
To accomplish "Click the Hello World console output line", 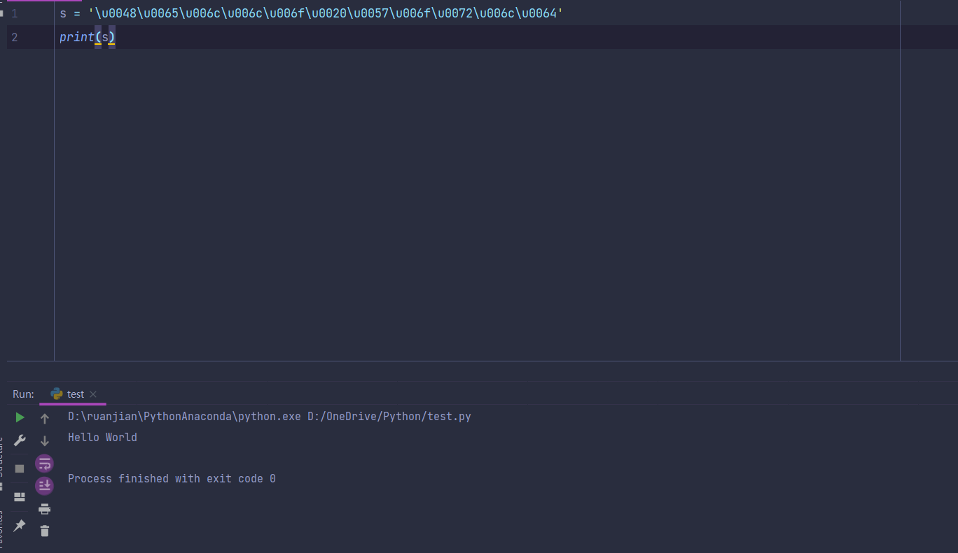I will click(102, 438).
